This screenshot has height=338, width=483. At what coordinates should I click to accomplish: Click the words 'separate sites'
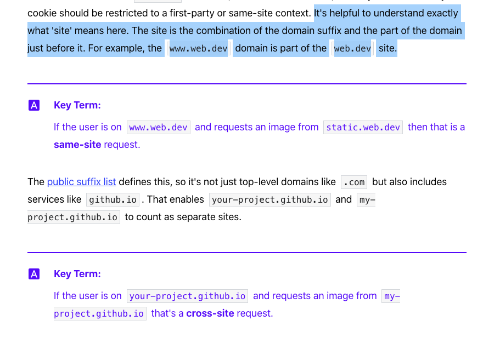pyautogui.click(x=210, y=217)
